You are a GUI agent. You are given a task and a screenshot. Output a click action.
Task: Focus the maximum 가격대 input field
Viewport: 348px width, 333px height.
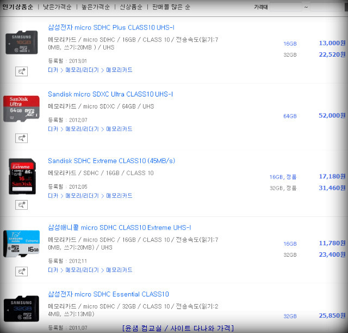(326, 7)
